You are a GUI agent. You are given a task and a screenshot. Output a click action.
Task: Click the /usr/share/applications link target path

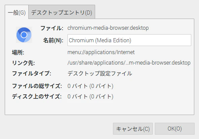point(129,63)
